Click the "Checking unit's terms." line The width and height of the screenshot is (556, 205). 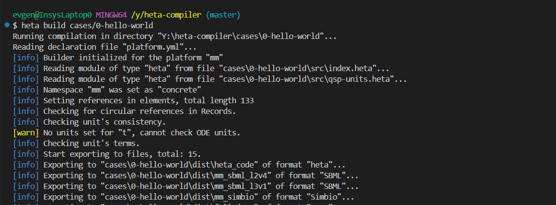[x=76, y=144]
